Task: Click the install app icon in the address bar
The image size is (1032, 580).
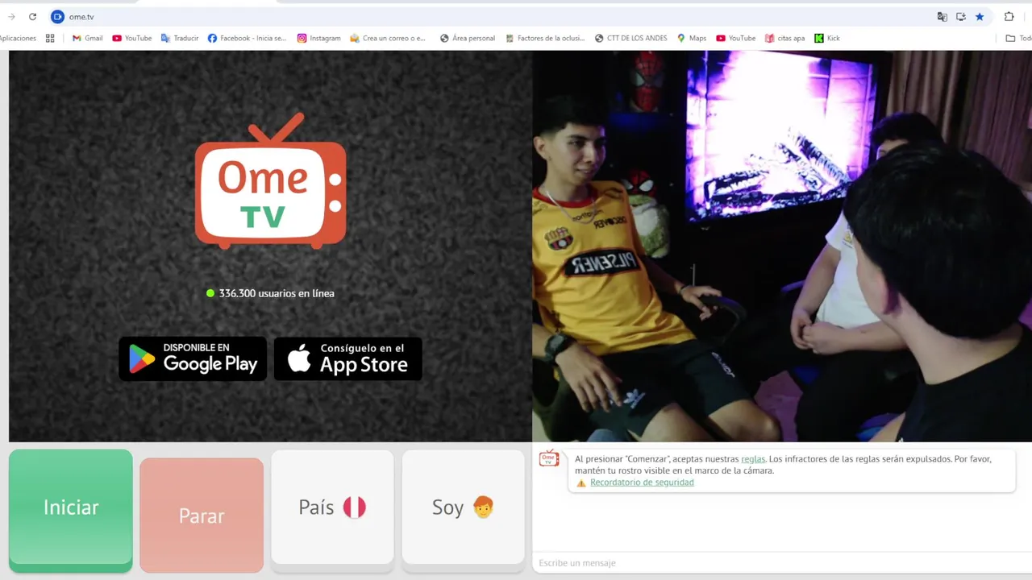Action: [x=961, y=16]
